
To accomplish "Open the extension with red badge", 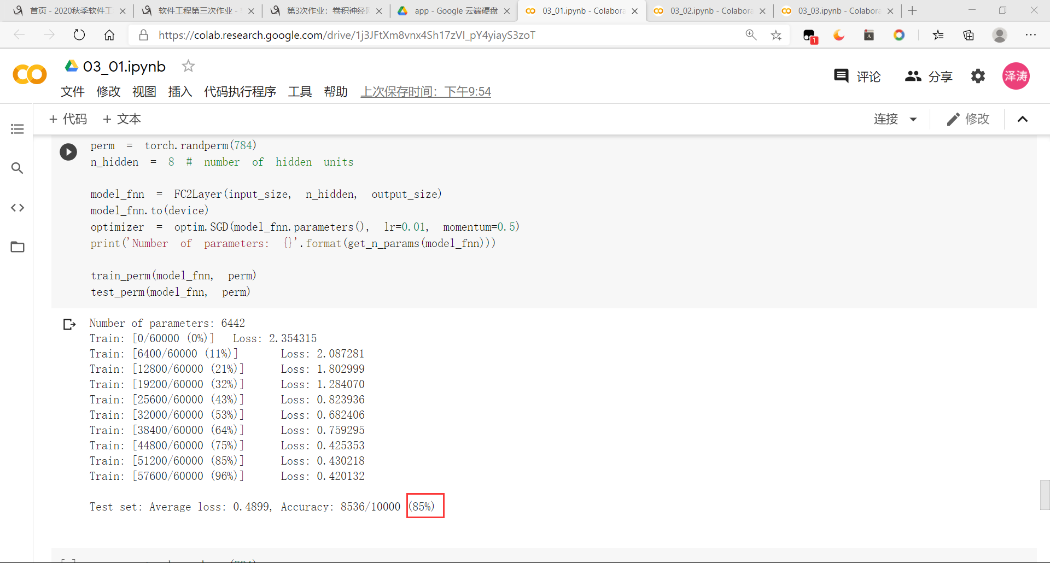I will pos(810,36).
